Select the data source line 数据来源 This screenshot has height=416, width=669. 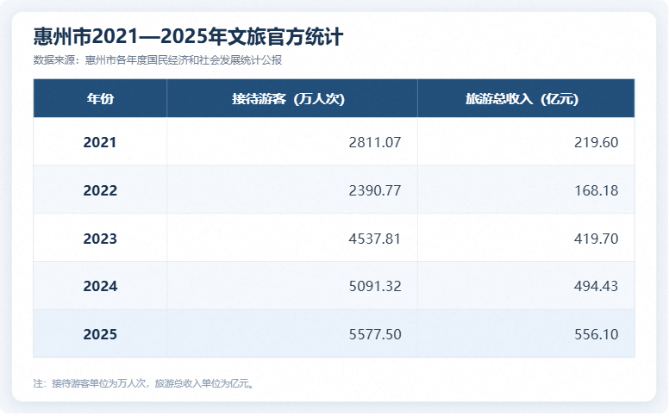point(158,60)
